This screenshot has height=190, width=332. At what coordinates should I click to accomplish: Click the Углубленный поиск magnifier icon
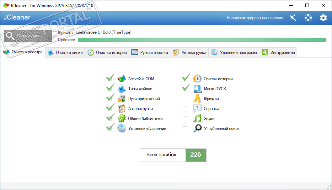coord(197,129)
